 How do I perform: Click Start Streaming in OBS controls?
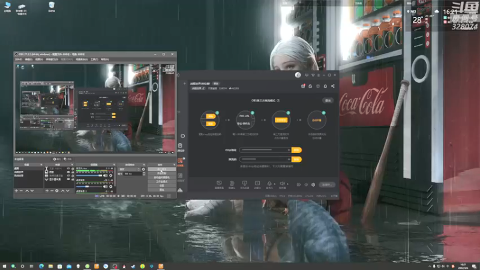pyautogui.click(x=161, y=169)
